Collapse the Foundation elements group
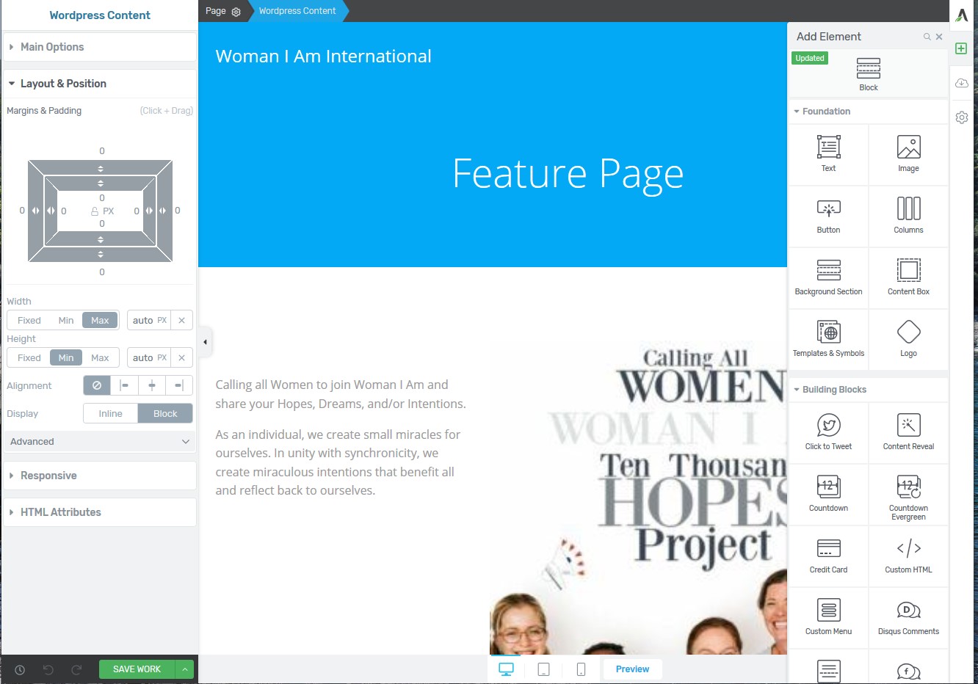 (869, 112)
